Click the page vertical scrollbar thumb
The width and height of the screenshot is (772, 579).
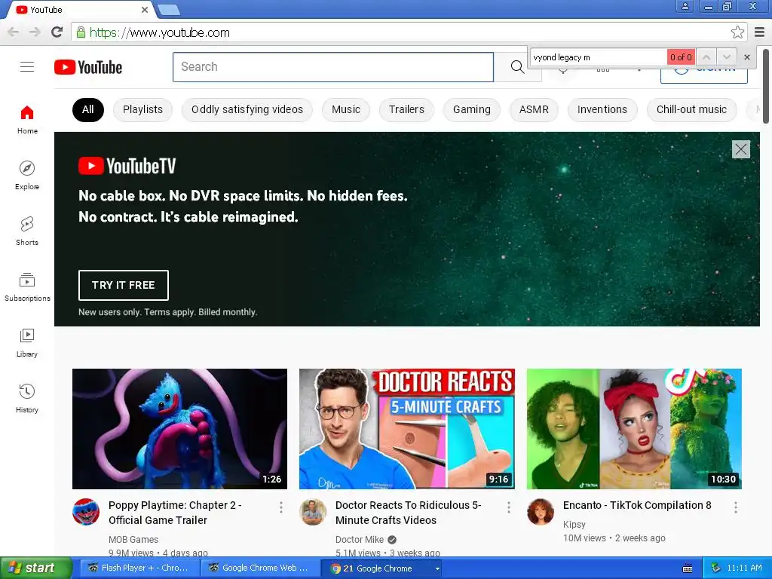pyautogui.click(x=766, y=86)
